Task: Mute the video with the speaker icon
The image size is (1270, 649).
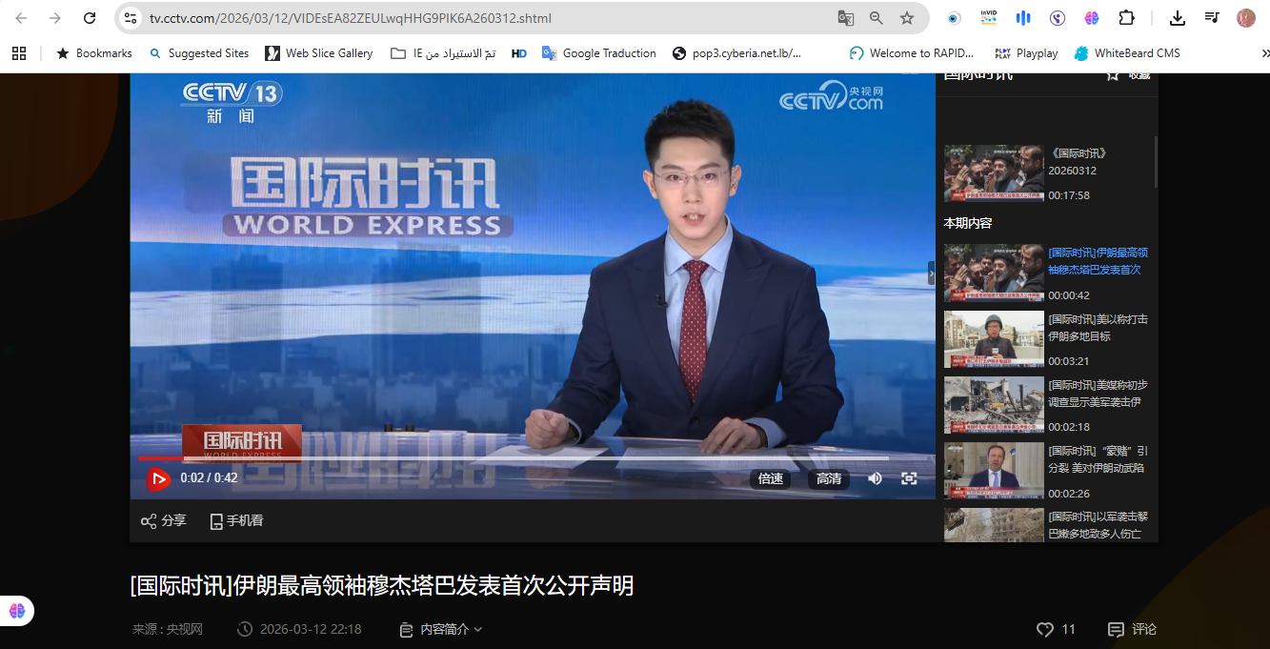Action: tap(875, 478)
